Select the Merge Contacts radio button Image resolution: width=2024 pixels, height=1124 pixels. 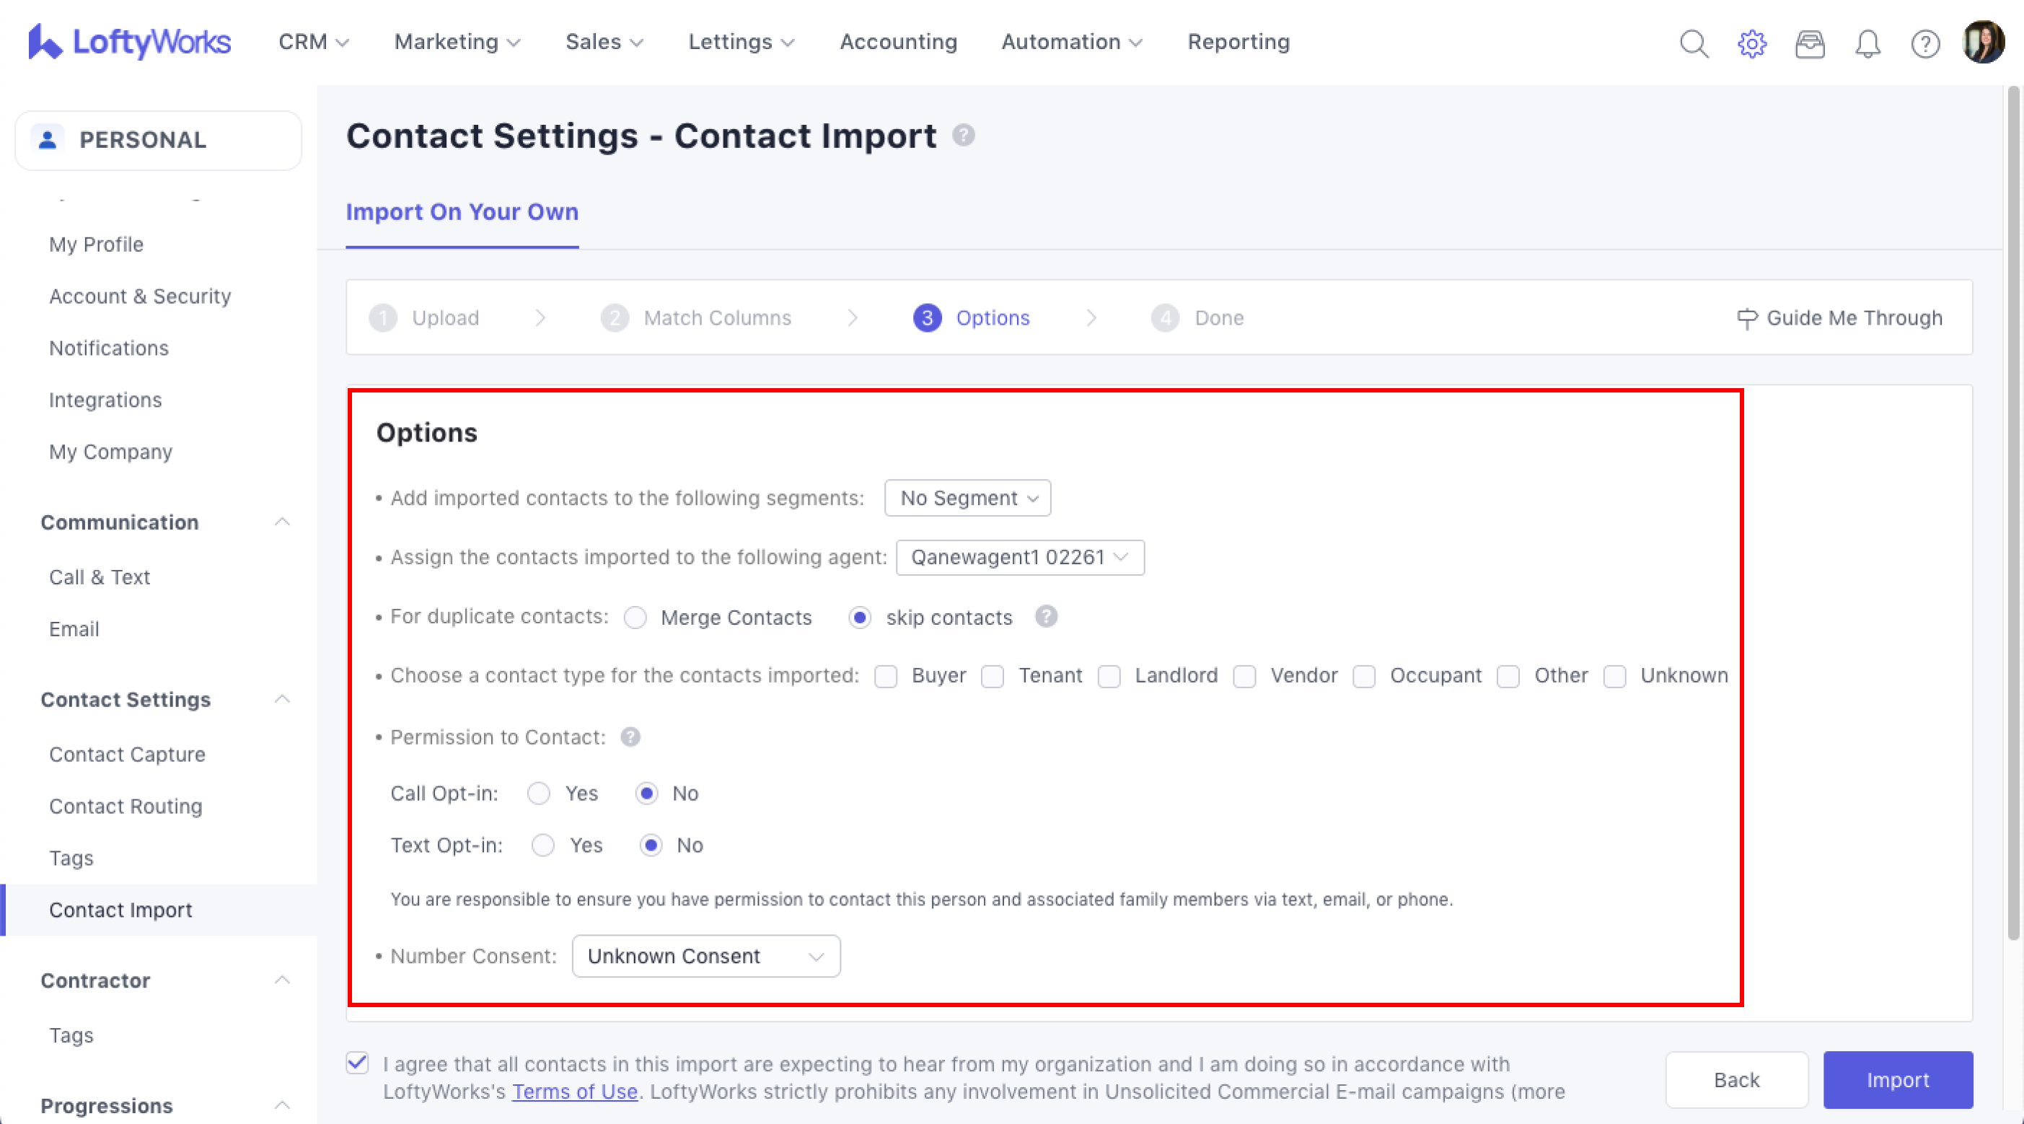tap(635, 618)
